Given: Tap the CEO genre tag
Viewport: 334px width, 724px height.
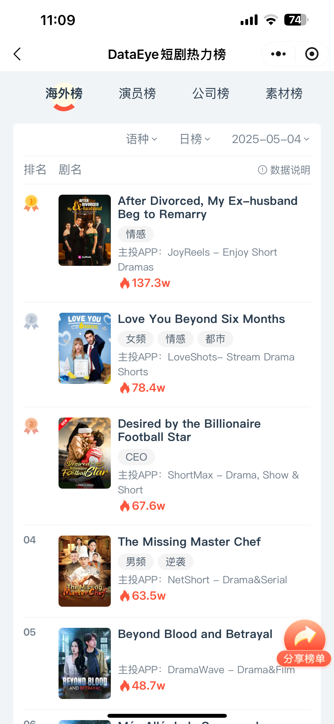Looking at the screenshot, I should [136, 457].
